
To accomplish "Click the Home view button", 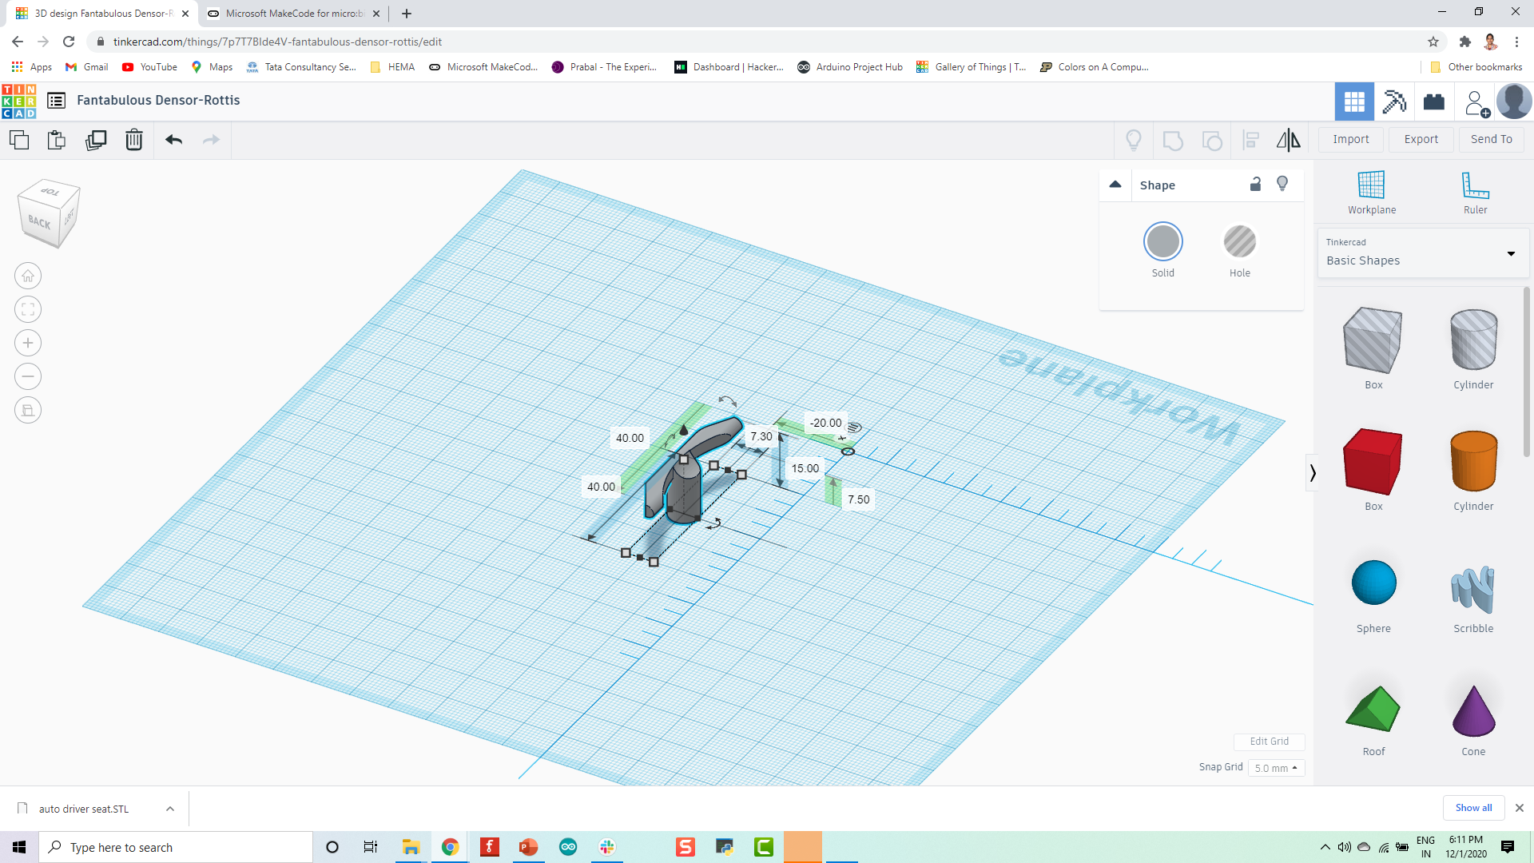I will coord(28,276).
